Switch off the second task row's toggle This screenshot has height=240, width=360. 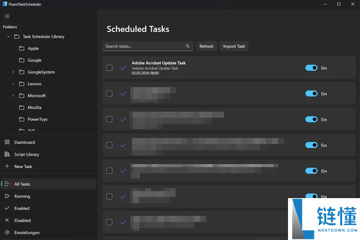[311, 93]
